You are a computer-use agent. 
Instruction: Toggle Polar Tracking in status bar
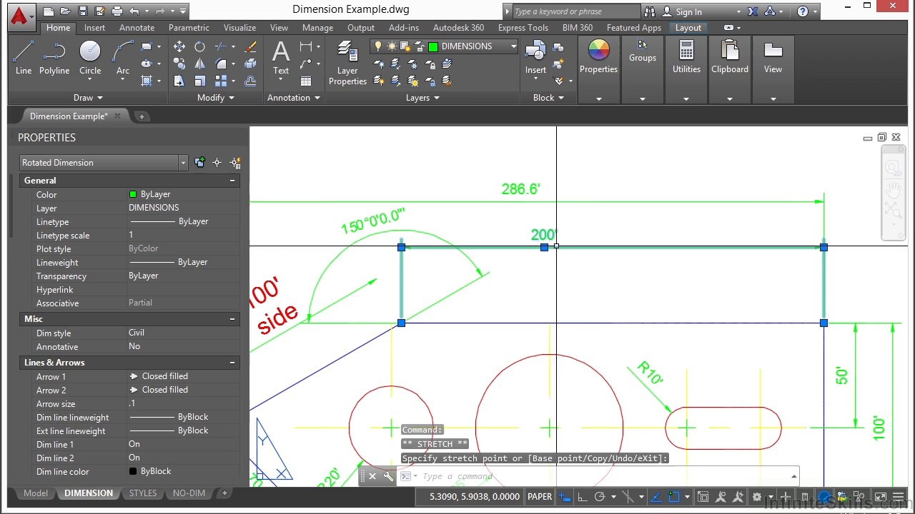click(x=600, y=497)
